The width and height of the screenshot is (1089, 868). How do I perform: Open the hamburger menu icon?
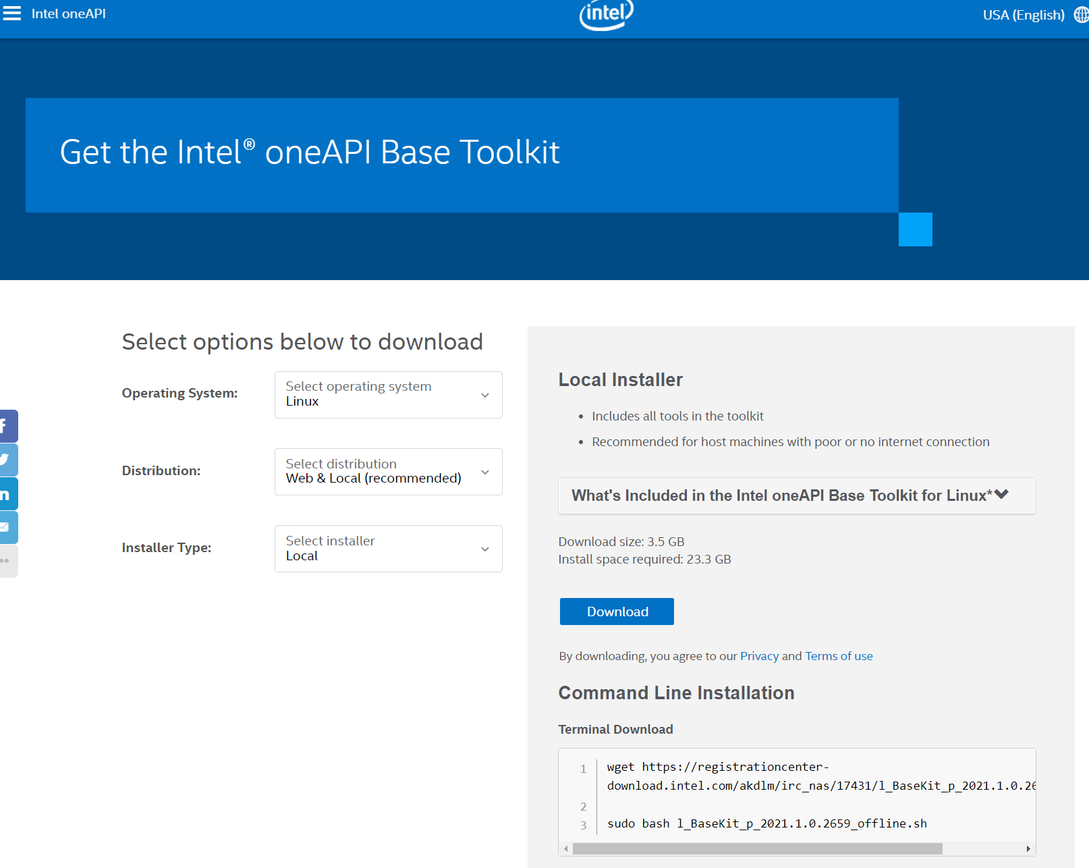point(12,13)
